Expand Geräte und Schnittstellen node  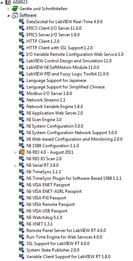[9, 9]
